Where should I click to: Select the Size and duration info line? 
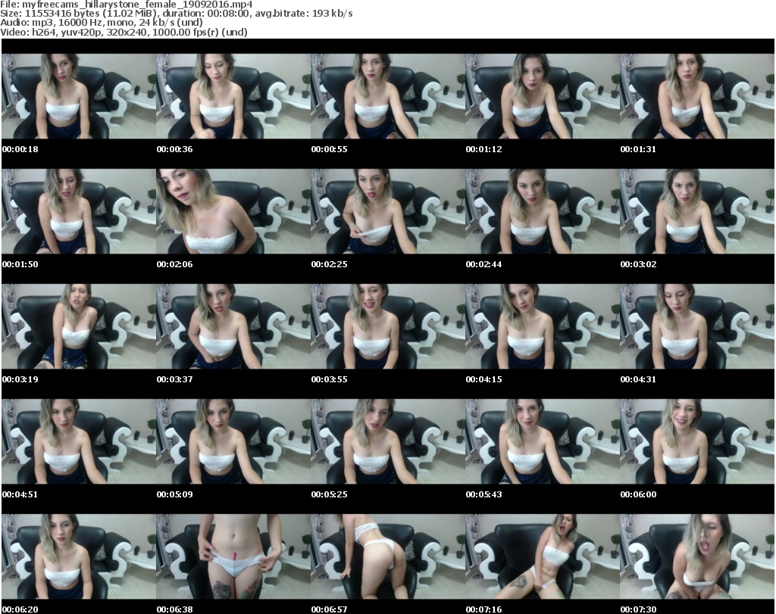tap(176, 14)
